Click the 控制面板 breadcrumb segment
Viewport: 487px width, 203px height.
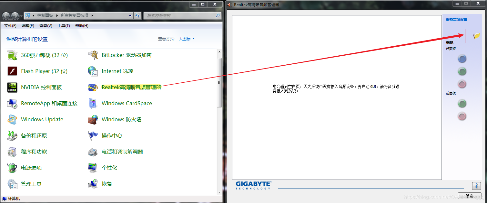point(45,15)
